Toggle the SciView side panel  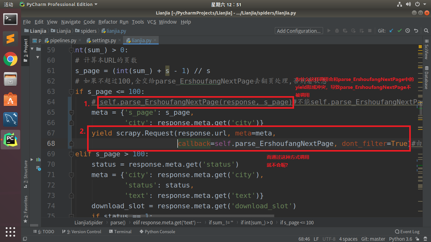(427, 50)
